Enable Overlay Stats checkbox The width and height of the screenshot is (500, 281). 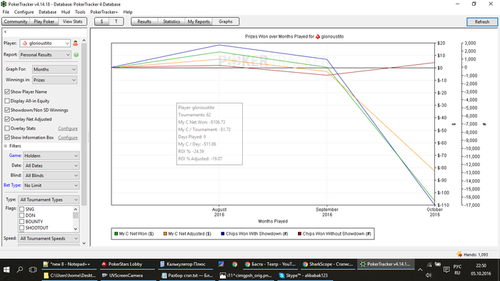click(7, 128)
